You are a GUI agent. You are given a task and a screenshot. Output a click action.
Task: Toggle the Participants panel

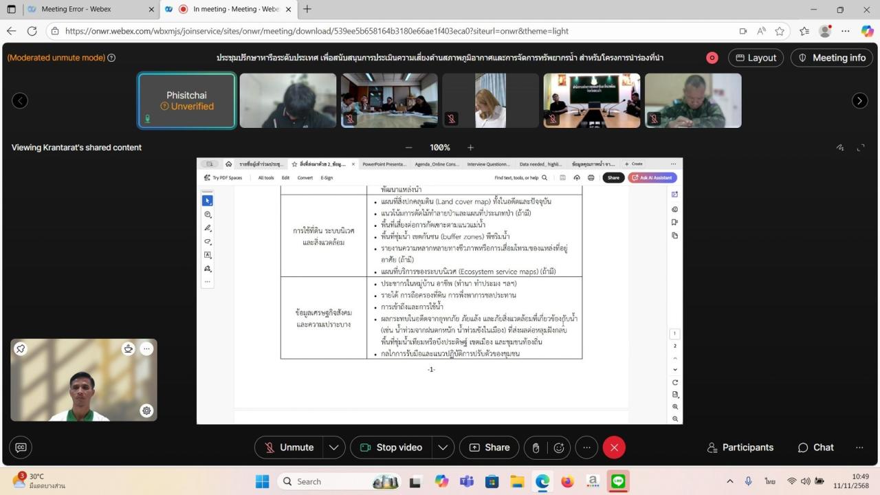(x=740, y=448)
